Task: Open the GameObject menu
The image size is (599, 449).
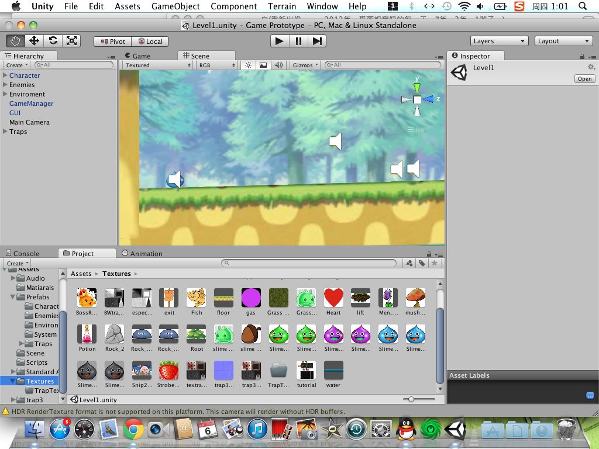Action: tap(175, 6)
